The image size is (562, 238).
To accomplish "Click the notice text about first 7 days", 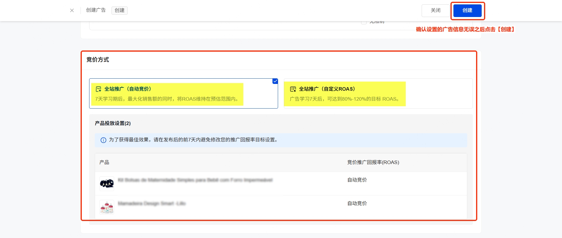I will coord(193,140).
